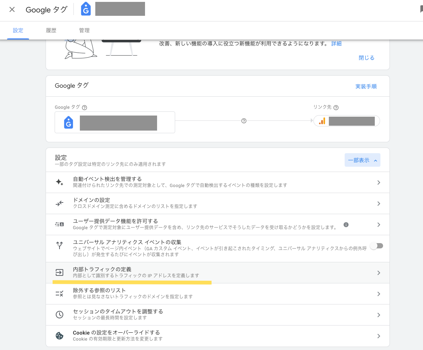
Task: Expand ユーザー提供データ機能を許可する chevron
Action: point(379,225)
